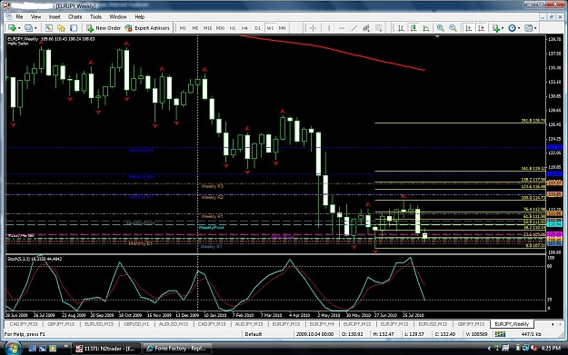This screenshot has width=568, height=355.
Task: Switch chart to MN monthly timeframe
Action: pyautogui.click(x=282, y=28)
